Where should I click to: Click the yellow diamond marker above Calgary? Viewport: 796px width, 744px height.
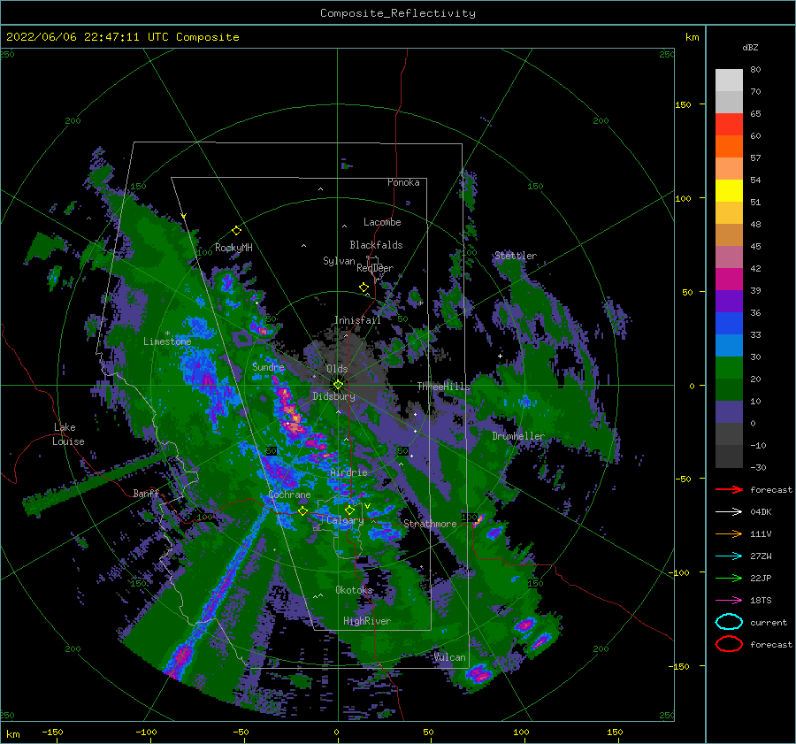(x=349, y=510)
